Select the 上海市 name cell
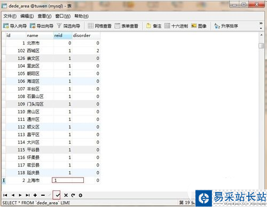The image size is (267, 207). point(40,180)
